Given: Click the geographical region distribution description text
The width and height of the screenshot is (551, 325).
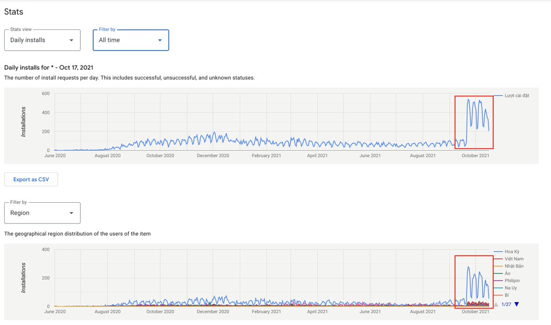Looking at the screenshot, I should pyautogui.click(x=77, y=234).
